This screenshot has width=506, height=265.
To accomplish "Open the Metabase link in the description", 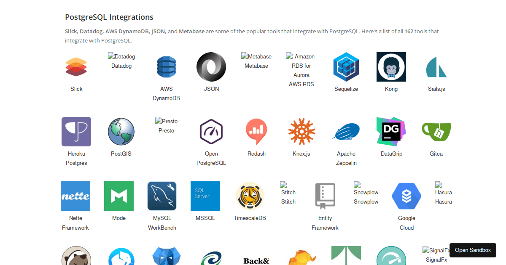I will coord(192,31).
